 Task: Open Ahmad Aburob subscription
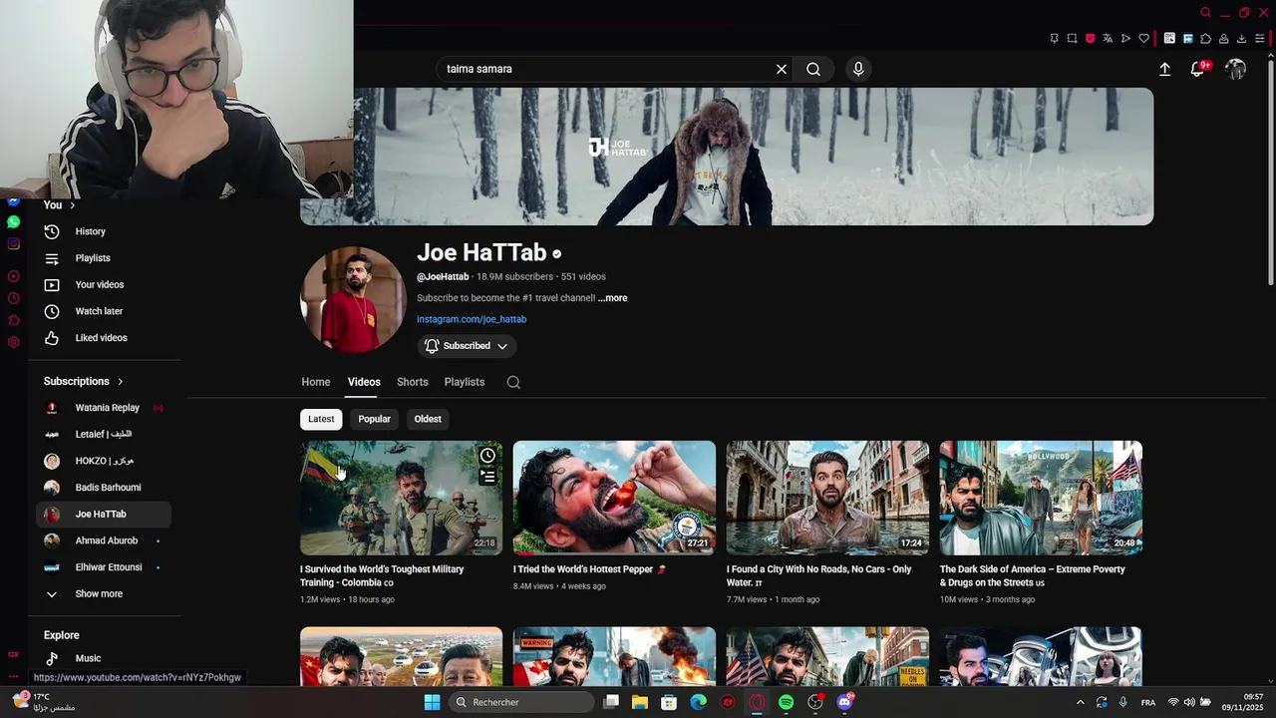(103, 540)
